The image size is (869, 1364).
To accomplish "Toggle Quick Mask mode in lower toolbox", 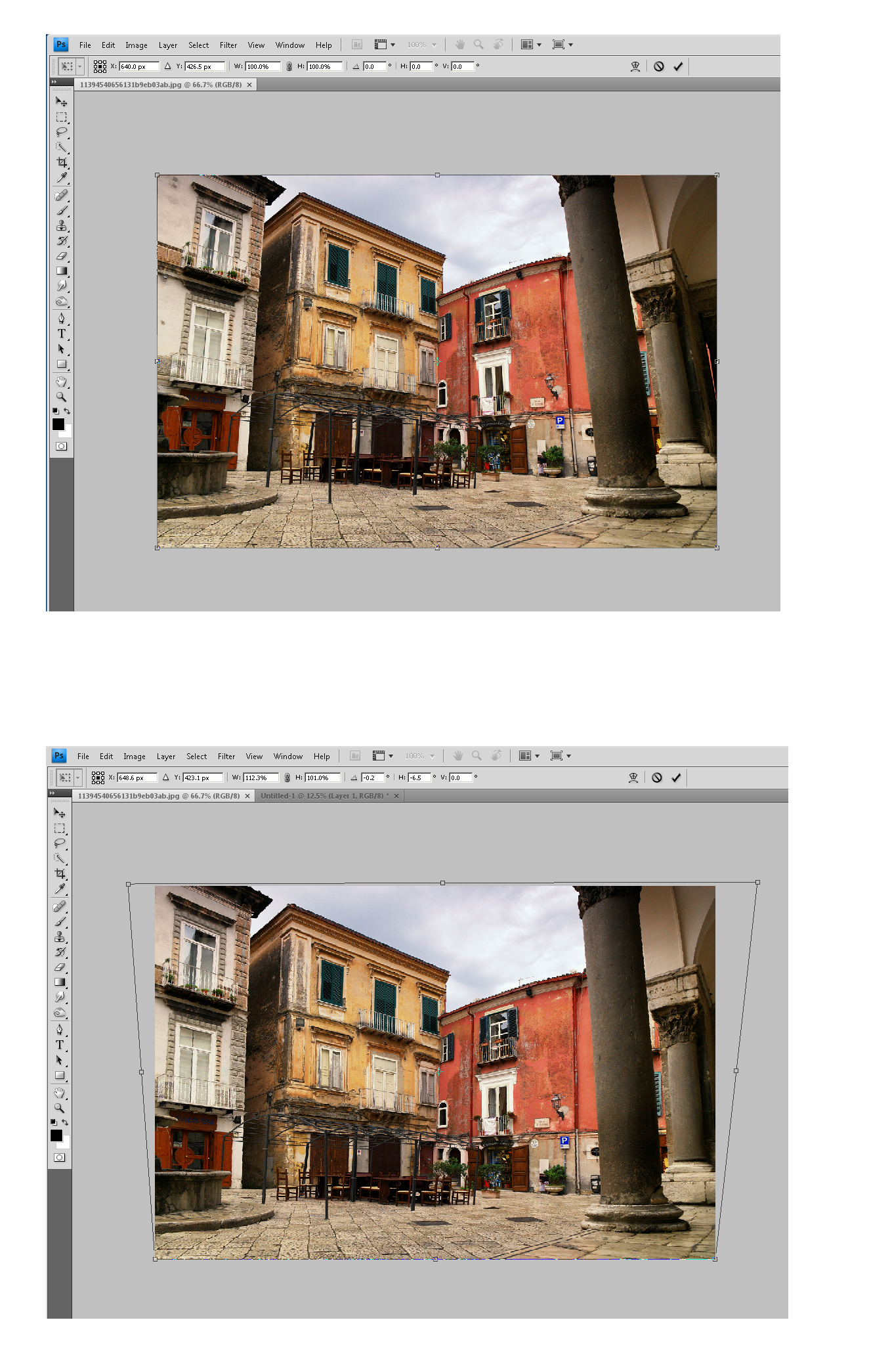I will [60, 1158].
